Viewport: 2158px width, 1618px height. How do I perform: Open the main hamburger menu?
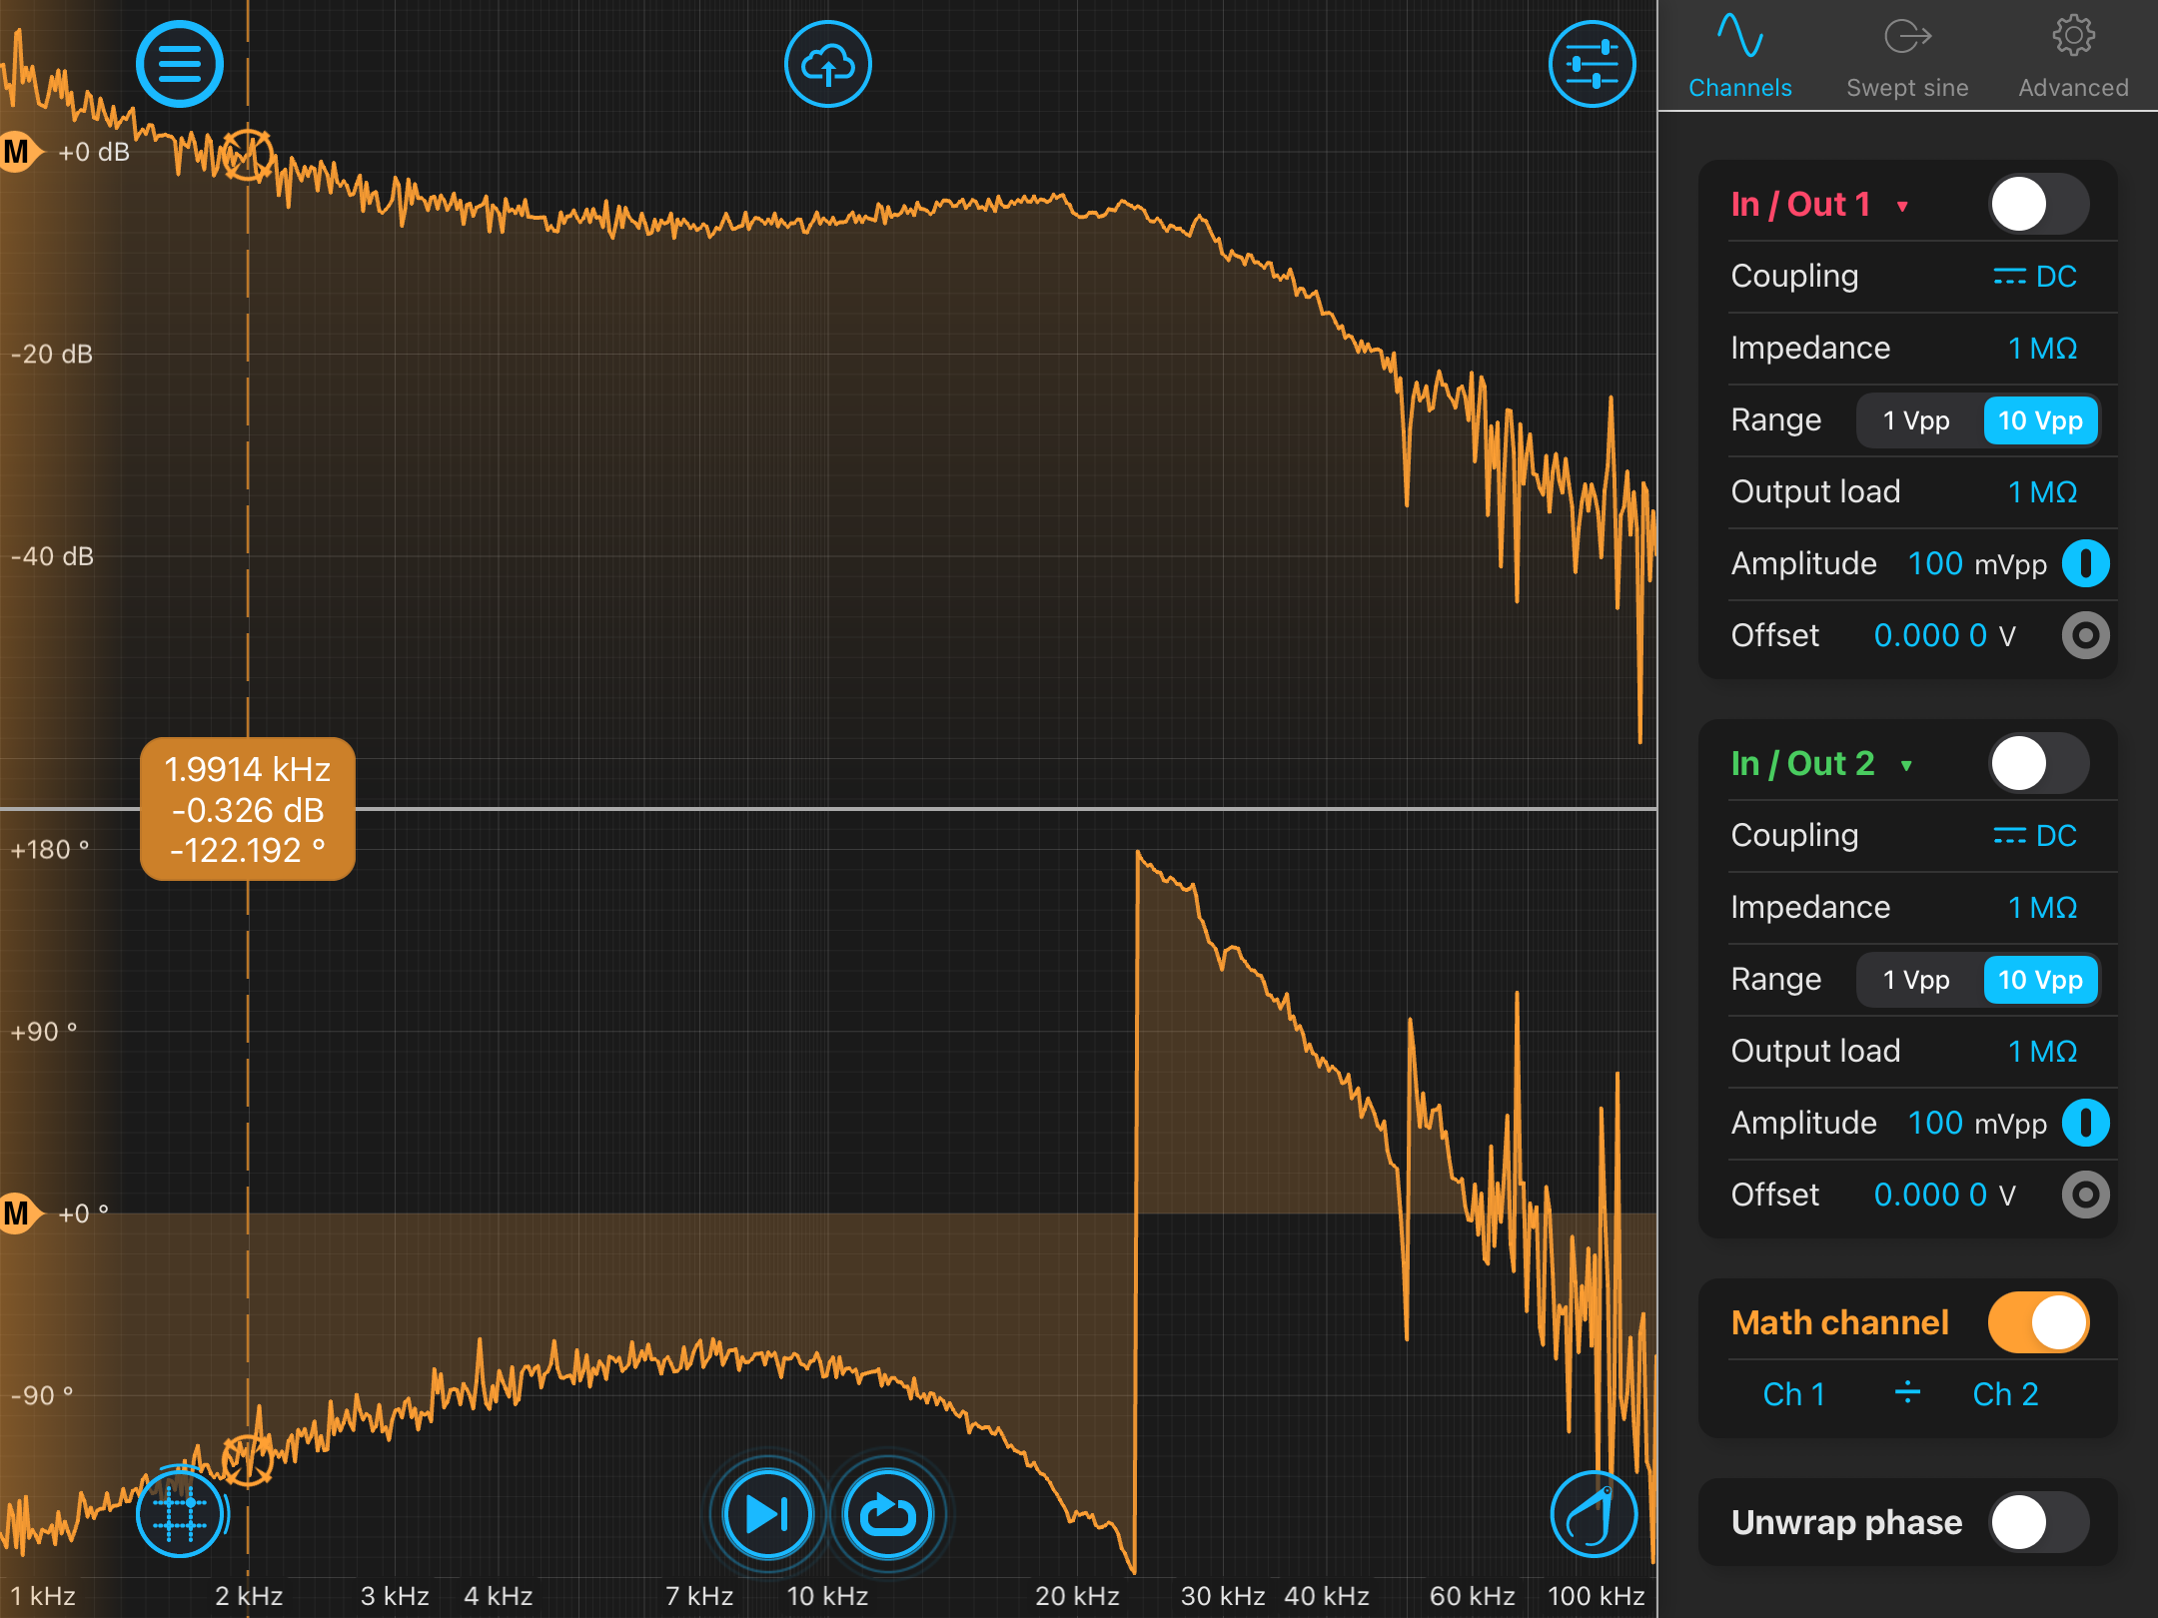180,65
